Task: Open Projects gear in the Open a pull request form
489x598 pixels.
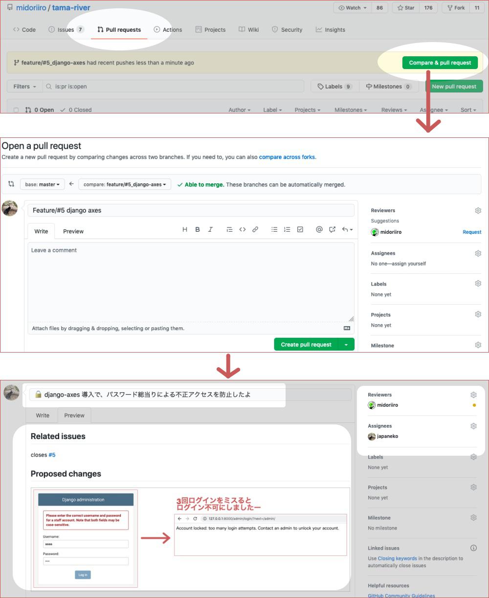Action: tap(478, 314)
